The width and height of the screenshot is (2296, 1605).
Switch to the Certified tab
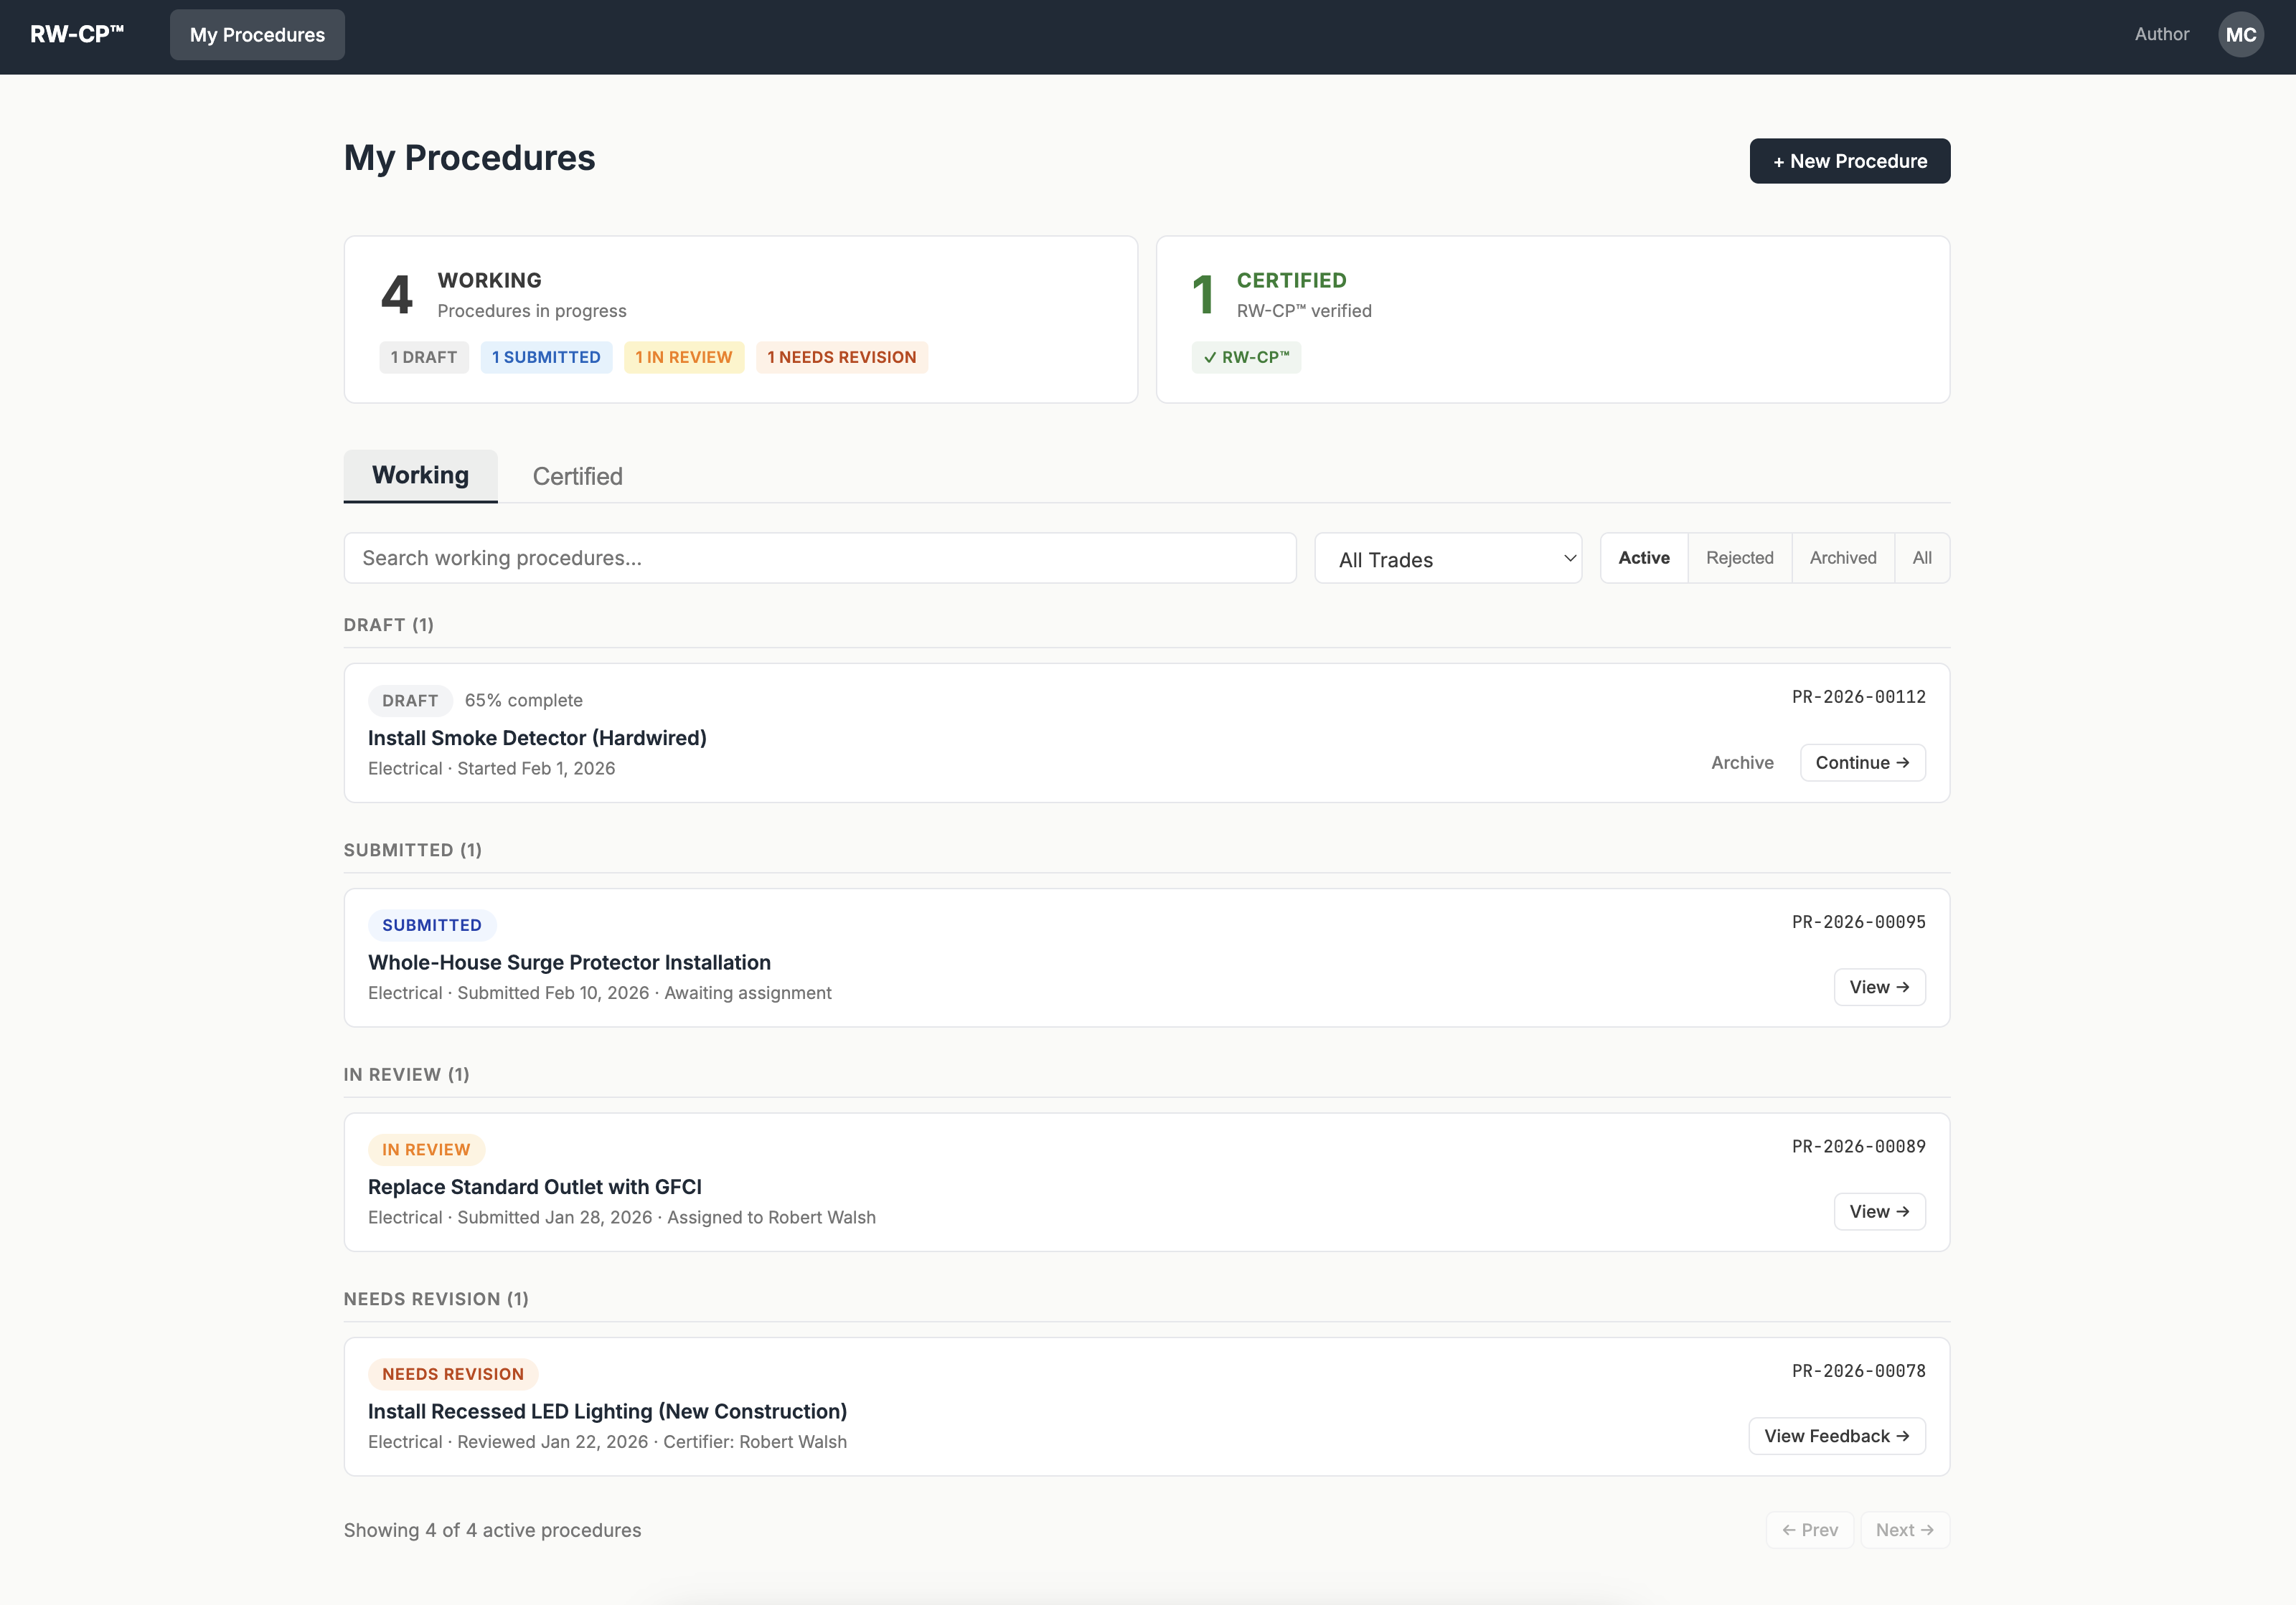point(577,477)
